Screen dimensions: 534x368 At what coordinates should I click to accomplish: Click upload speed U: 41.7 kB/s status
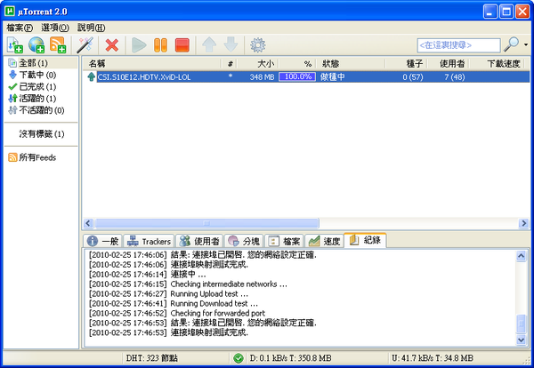click(433, 358)
